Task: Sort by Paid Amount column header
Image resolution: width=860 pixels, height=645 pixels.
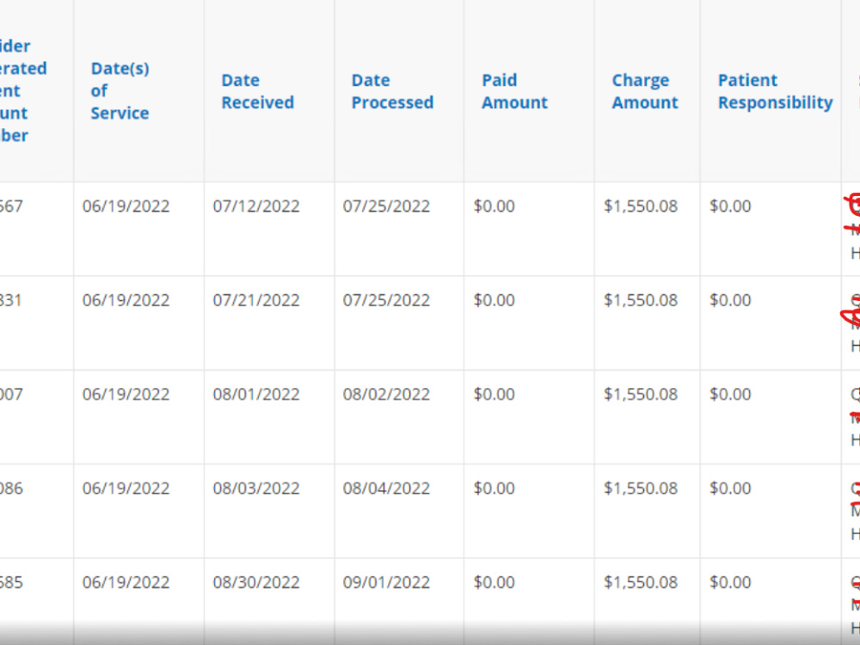Action: tap(514, 91)
